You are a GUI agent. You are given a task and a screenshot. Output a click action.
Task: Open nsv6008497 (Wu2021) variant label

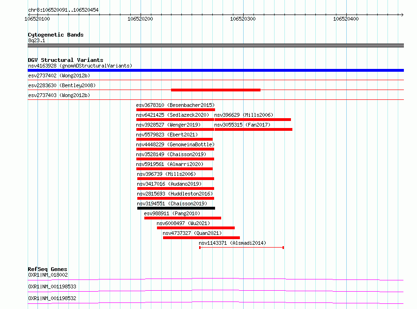pos(183,223)
